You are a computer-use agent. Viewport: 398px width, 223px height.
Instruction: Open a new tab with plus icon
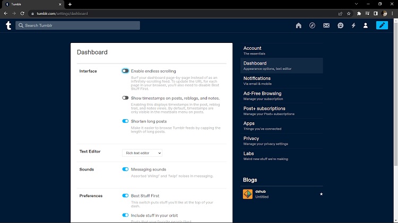coord(70,4)
